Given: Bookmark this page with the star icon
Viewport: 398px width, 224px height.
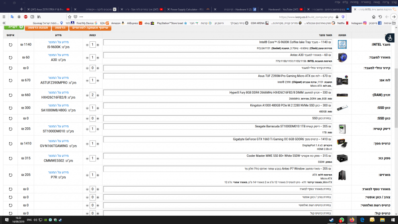Looking at the screenshot, I should pos(70,17).
